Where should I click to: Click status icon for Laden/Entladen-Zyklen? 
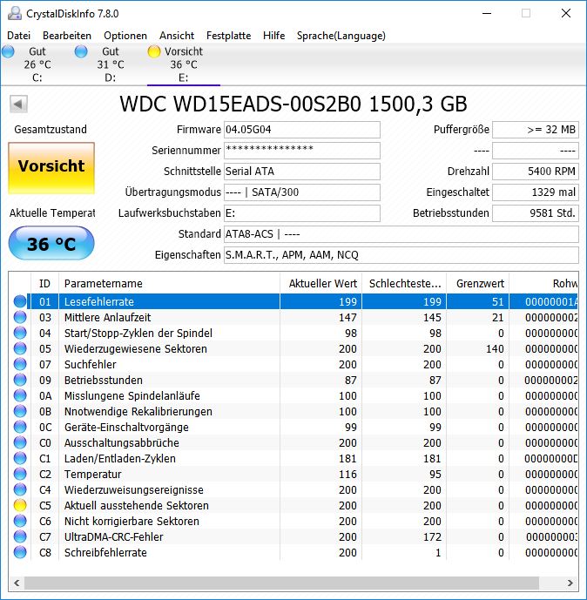20,458
